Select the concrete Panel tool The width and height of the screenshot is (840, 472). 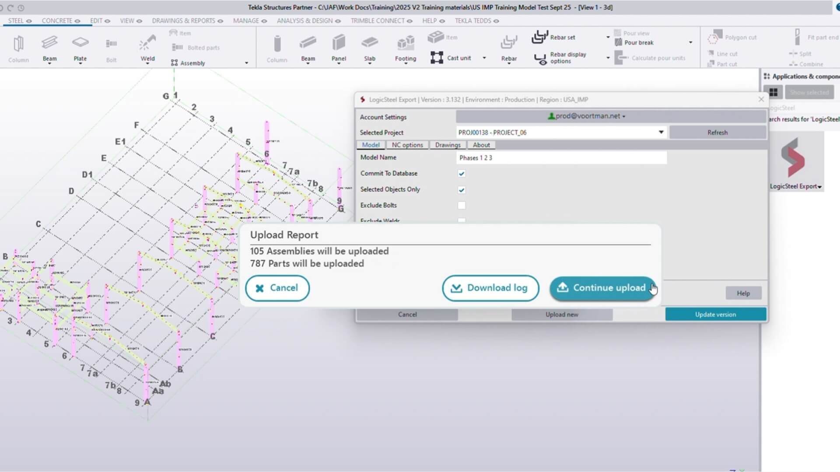point(339,49)
